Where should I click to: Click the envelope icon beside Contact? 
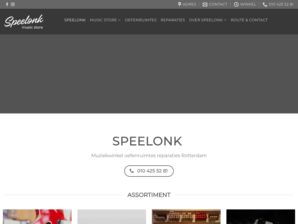pyautogui.click(x=205, y=4)
